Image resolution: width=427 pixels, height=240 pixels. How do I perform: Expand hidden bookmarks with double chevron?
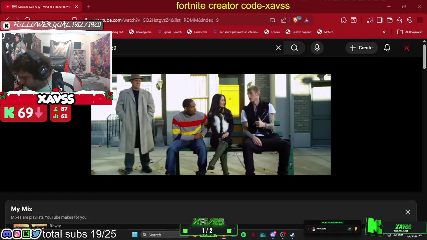click(384, 32)
